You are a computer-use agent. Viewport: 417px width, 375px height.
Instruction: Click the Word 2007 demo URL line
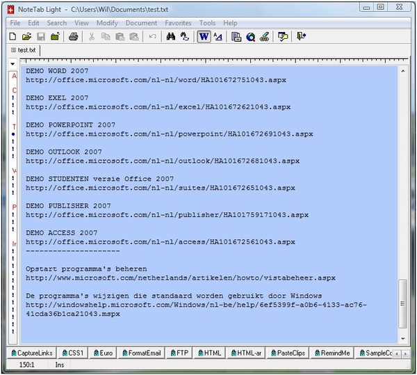[156, 80]
